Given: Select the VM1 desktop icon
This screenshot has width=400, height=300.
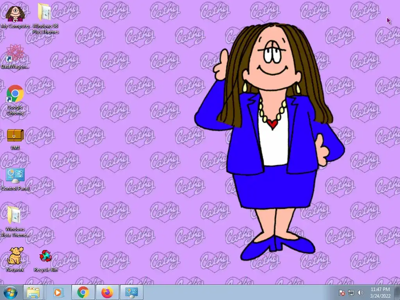Looking at the screenshot, I should 15,139.
